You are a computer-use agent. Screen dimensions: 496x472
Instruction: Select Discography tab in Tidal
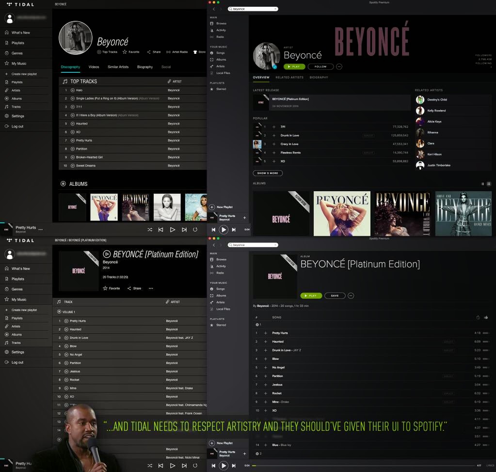(x=70, y=67)
